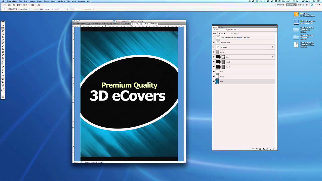Hide the Layer 1 layer
322x181 pixels.
(214, 52)
